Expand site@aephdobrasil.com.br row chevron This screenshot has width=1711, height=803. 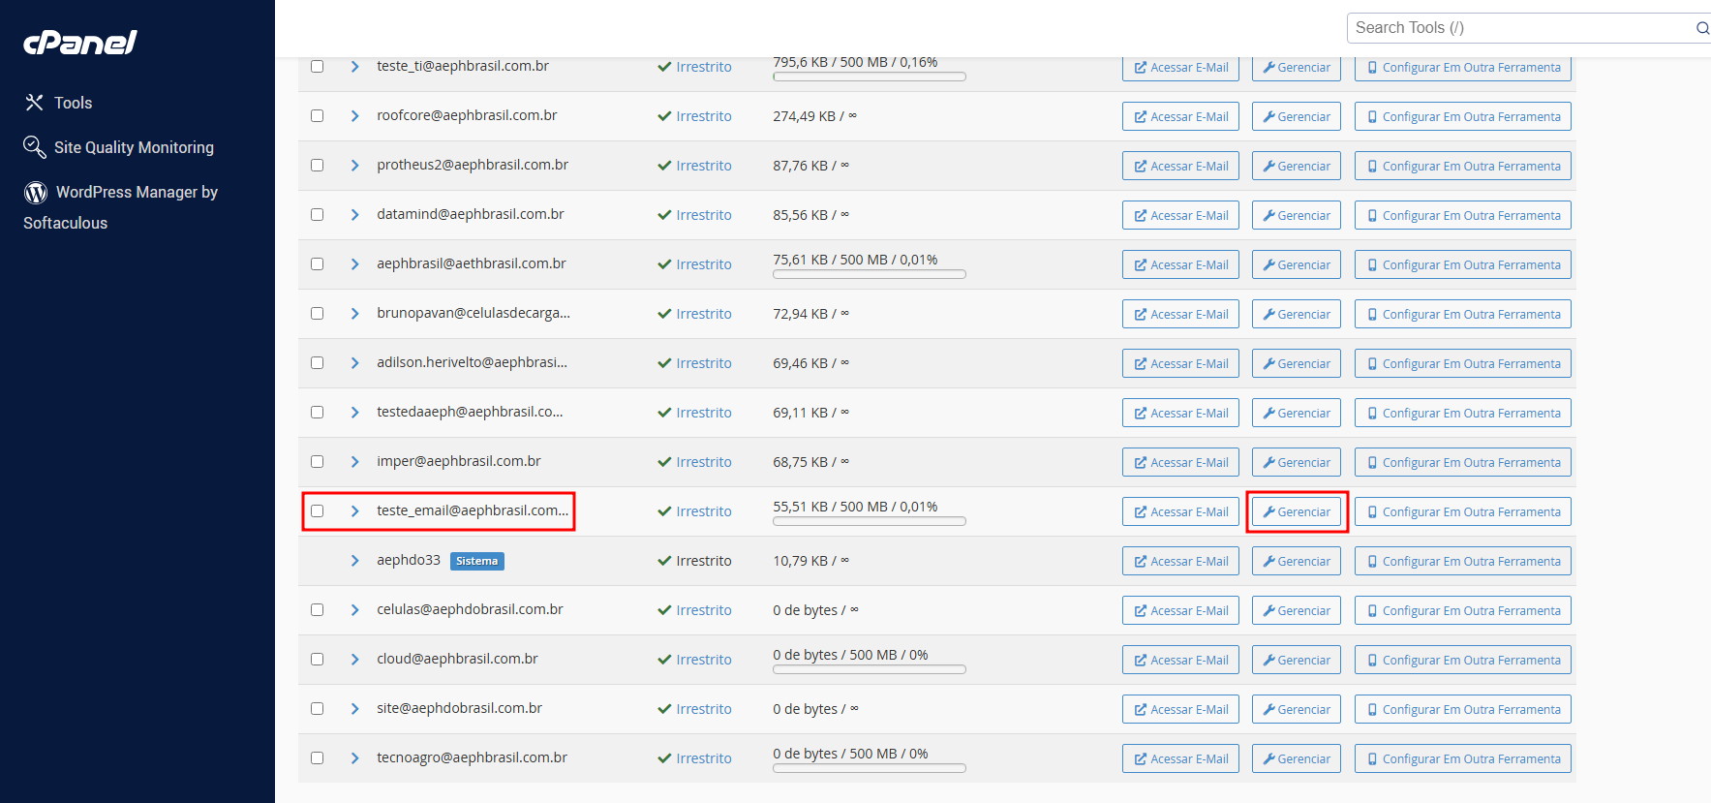tap(355, 709)
